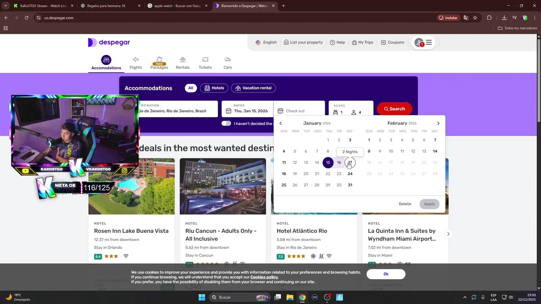Image resolution: width=541 pixels, height=304 pixels.
Task: Open the Chrome tab search dropdown arrow
Action: pos(5,6)
